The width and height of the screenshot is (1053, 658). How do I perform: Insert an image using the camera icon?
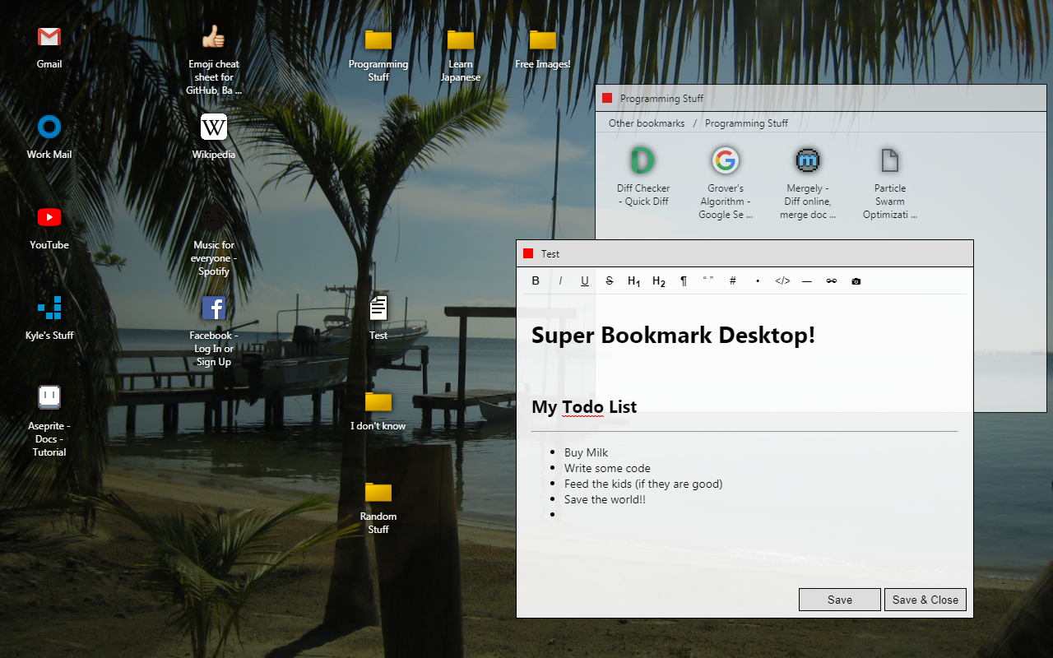[x=856, y=280]
